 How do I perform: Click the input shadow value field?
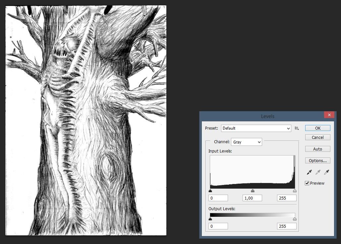[218, 198]
